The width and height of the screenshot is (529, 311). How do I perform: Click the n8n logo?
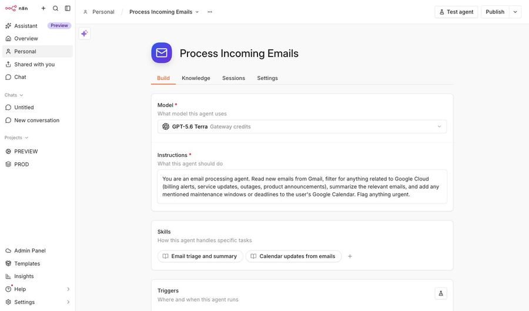point(16,8)
